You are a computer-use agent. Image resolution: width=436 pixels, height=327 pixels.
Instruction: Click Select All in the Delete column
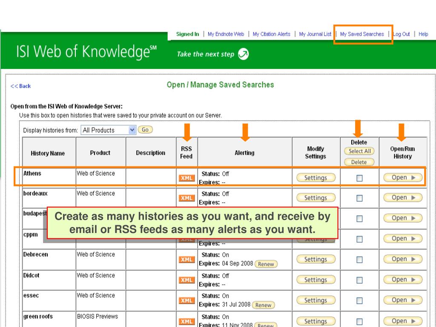click(x=359, y=151)
